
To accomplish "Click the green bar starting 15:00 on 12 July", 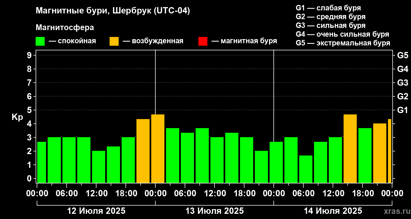I will (x=113, y=165).
